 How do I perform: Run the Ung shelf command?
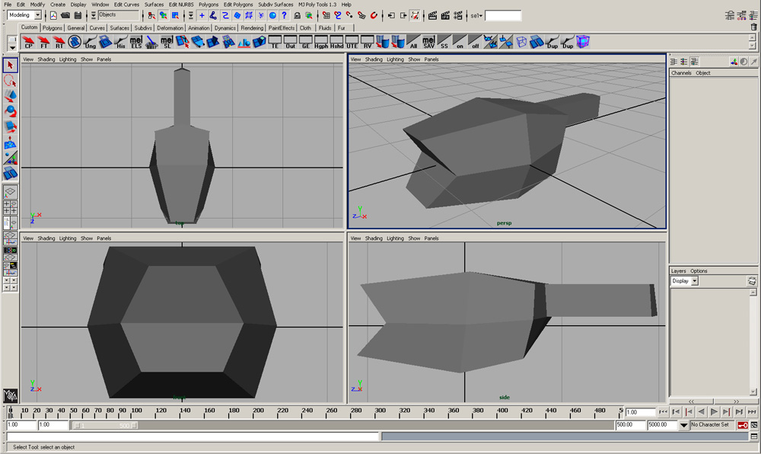click(90, 42)
